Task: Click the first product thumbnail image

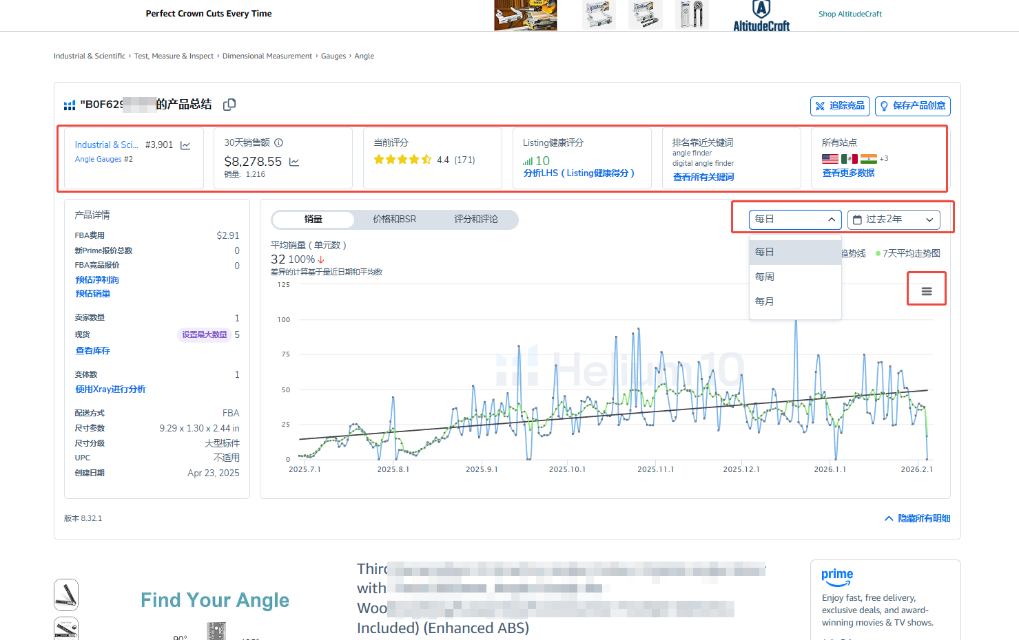Action: pyautogui.click(x=66, y=595)
